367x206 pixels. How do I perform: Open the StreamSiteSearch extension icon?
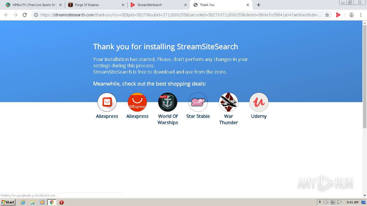(338, 15)
